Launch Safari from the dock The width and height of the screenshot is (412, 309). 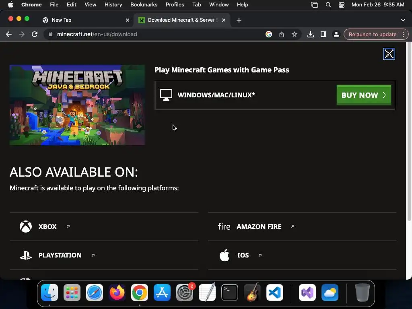[95, 293]
